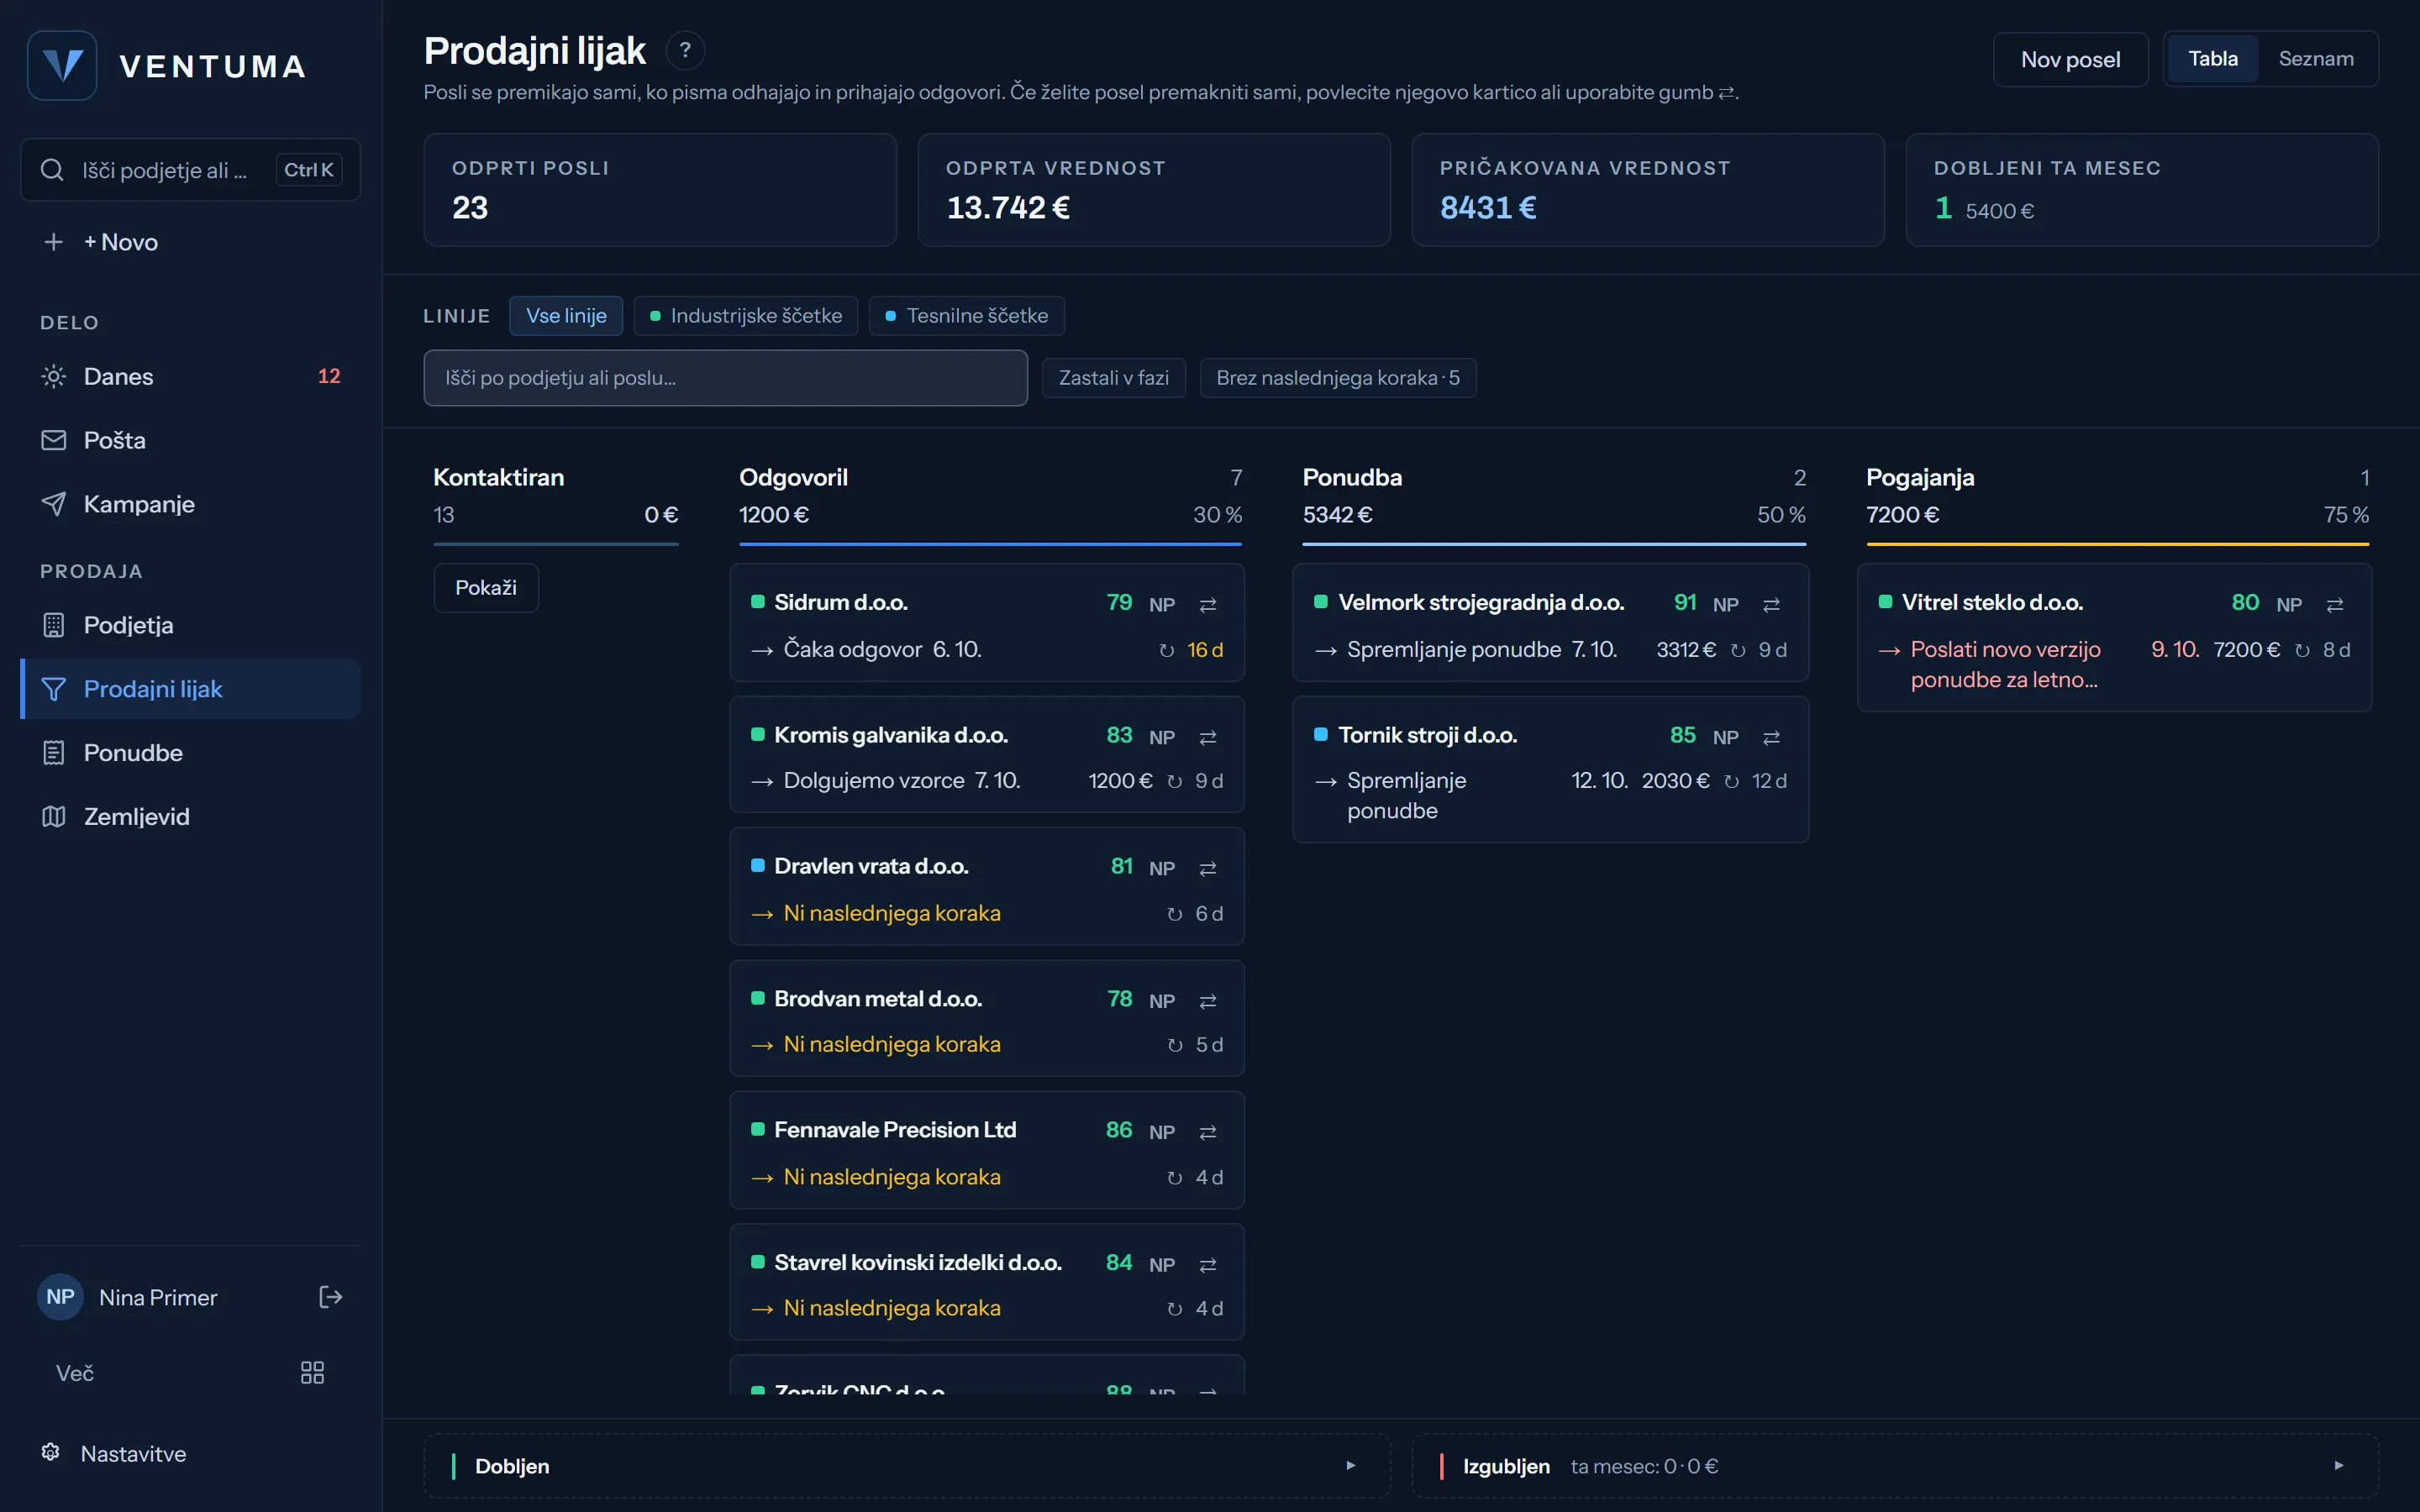Click the move arrows icon on Tornik stroji card
Image resolution: width=2420 pixels, height=1512 pixels.
1771,737
